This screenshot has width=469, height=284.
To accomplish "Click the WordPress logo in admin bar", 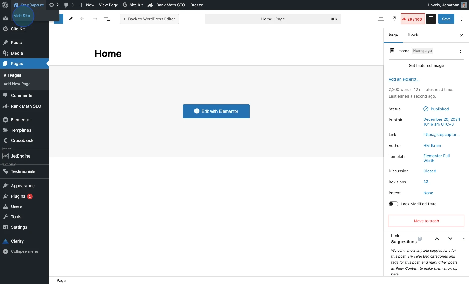I will pos(5,5).
